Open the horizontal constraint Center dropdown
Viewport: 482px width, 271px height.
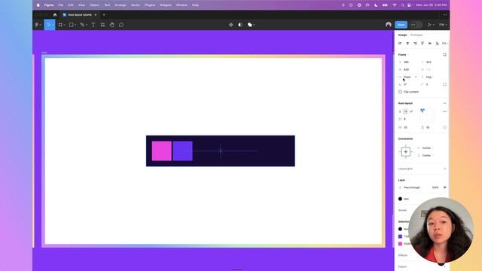pos(426,148)
